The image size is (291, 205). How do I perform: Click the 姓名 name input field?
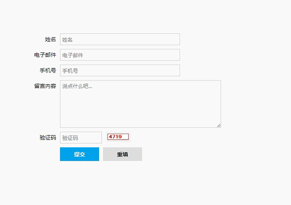point(120,39)
